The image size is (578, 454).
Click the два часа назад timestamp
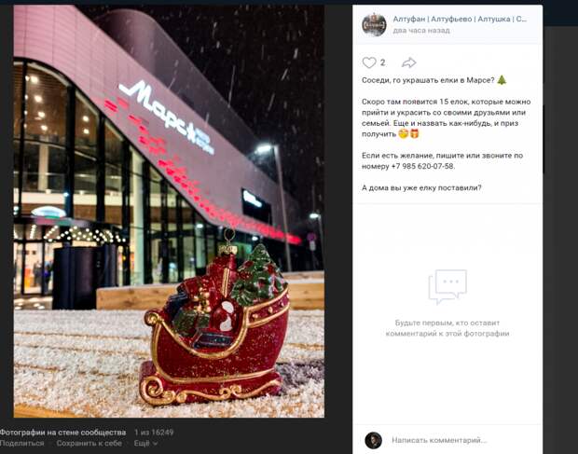pyautogui.click(x=421, y=31)
